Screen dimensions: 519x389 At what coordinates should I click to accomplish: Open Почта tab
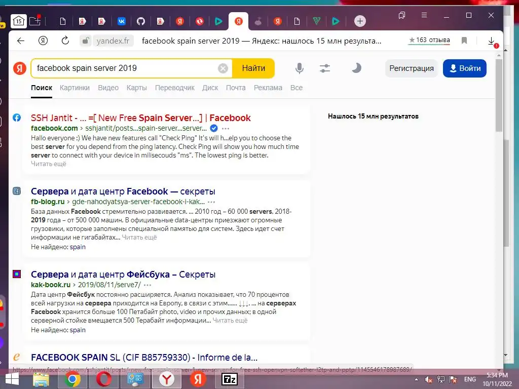236,88
